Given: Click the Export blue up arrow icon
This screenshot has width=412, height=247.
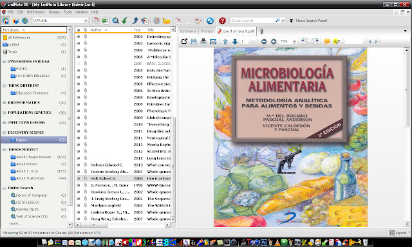Looking at the screenshot, I should (x=135, y=21).
